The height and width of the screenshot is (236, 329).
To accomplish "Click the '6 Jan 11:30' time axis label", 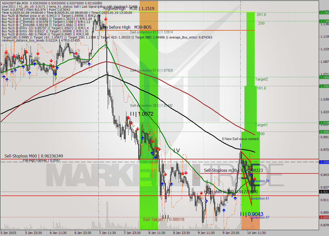I will [x=58, y=233].
